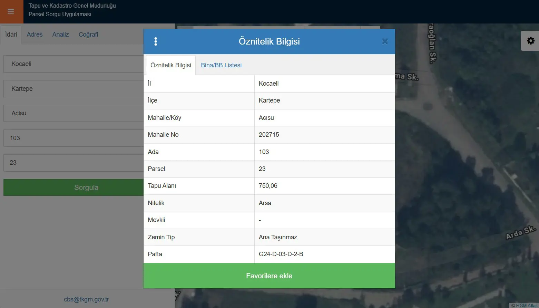Click the Parsel input field showing 23

click(73, 163)
